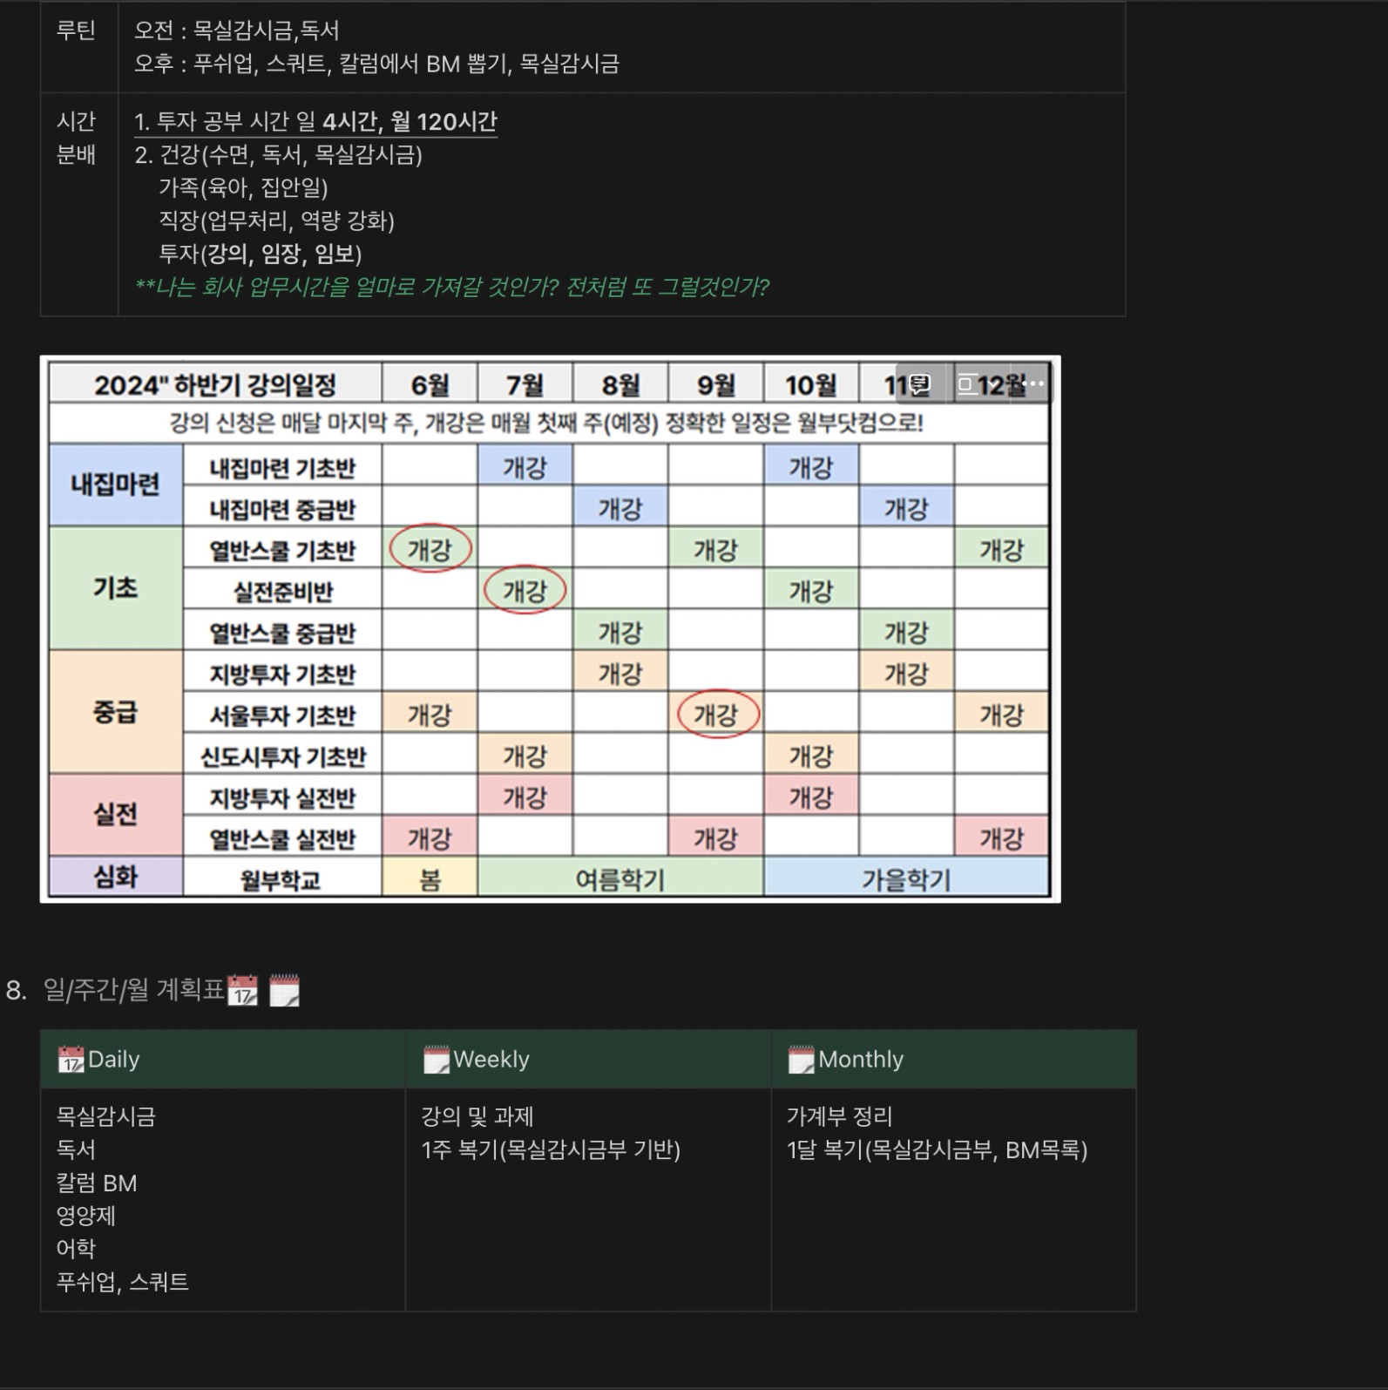This screenshot has height=1390, width=1388.
Task: Click the 신도시투자 기초반 row label
Action: click(x=282, y=756)
